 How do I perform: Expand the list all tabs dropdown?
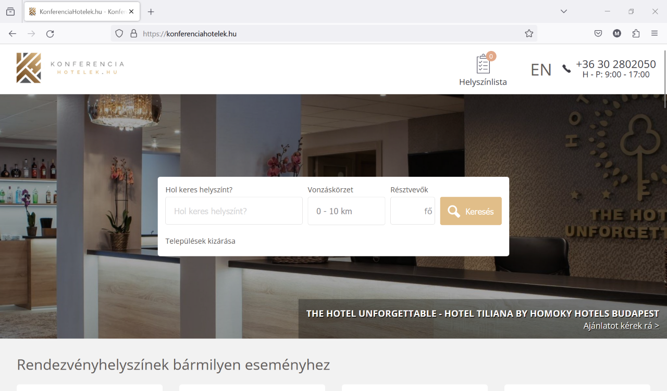point(564,11)
